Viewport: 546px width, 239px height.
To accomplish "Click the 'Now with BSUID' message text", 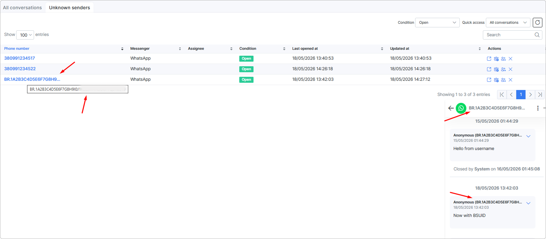I will click(x=469, y=216).
